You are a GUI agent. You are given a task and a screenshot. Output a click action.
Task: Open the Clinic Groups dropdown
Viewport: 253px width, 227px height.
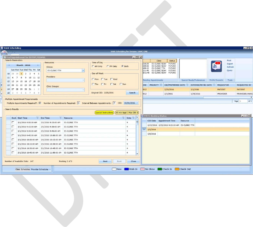coord(83,90)
